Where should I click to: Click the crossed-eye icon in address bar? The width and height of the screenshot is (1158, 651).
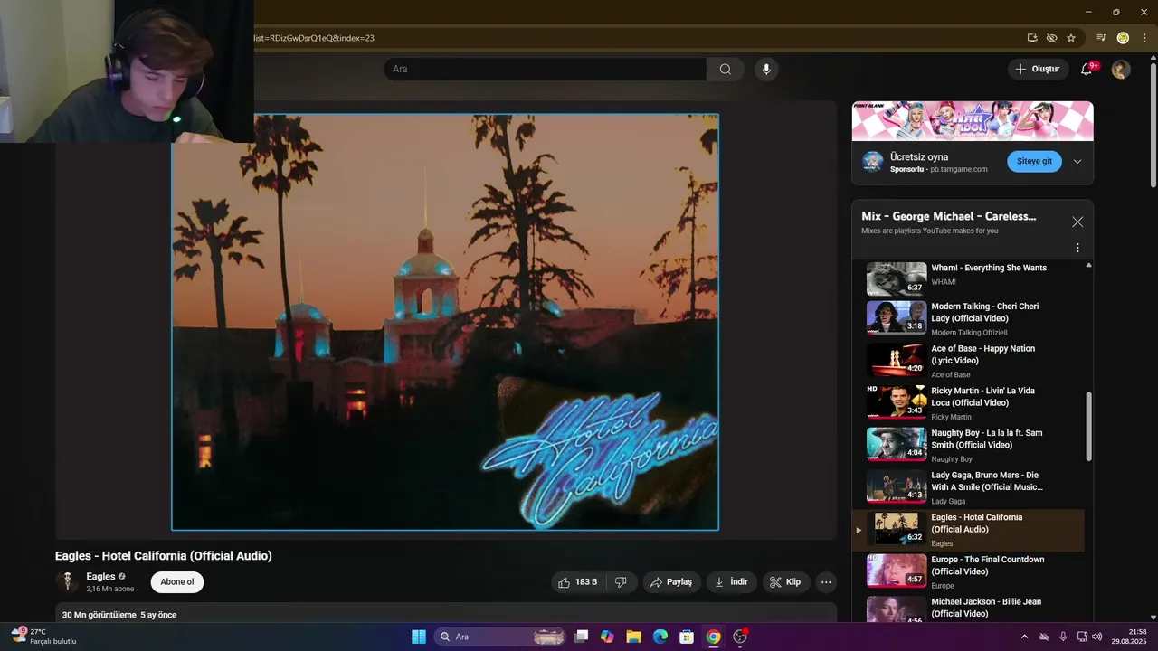pyautogui.click(x=1051, y=38)
